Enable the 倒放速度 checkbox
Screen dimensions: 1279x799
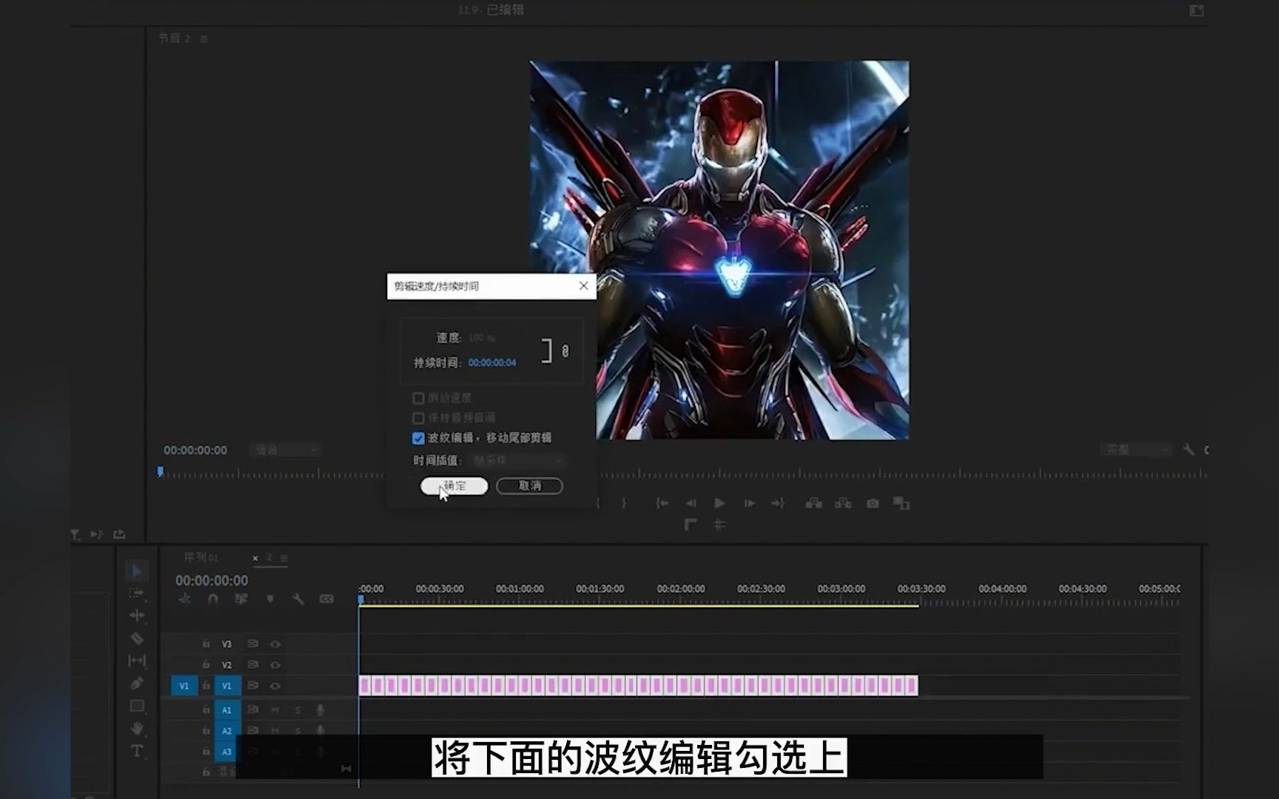[418, 398]
